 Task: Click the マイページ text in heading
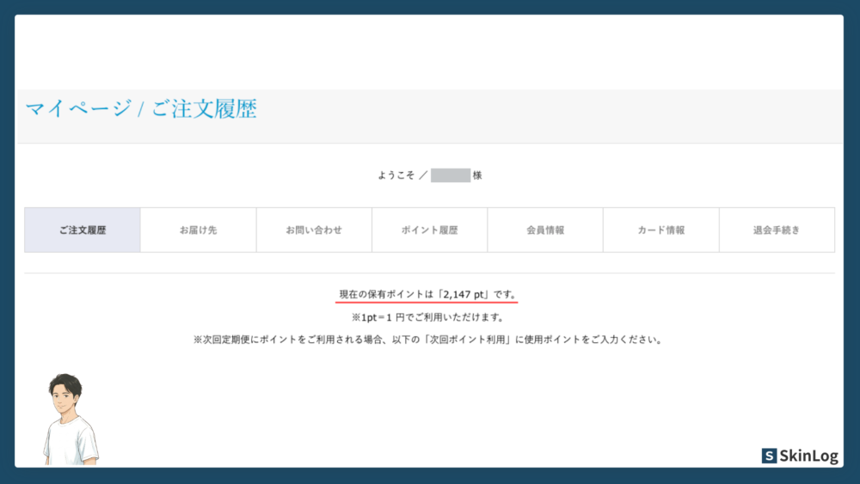[x=77, y=109]
